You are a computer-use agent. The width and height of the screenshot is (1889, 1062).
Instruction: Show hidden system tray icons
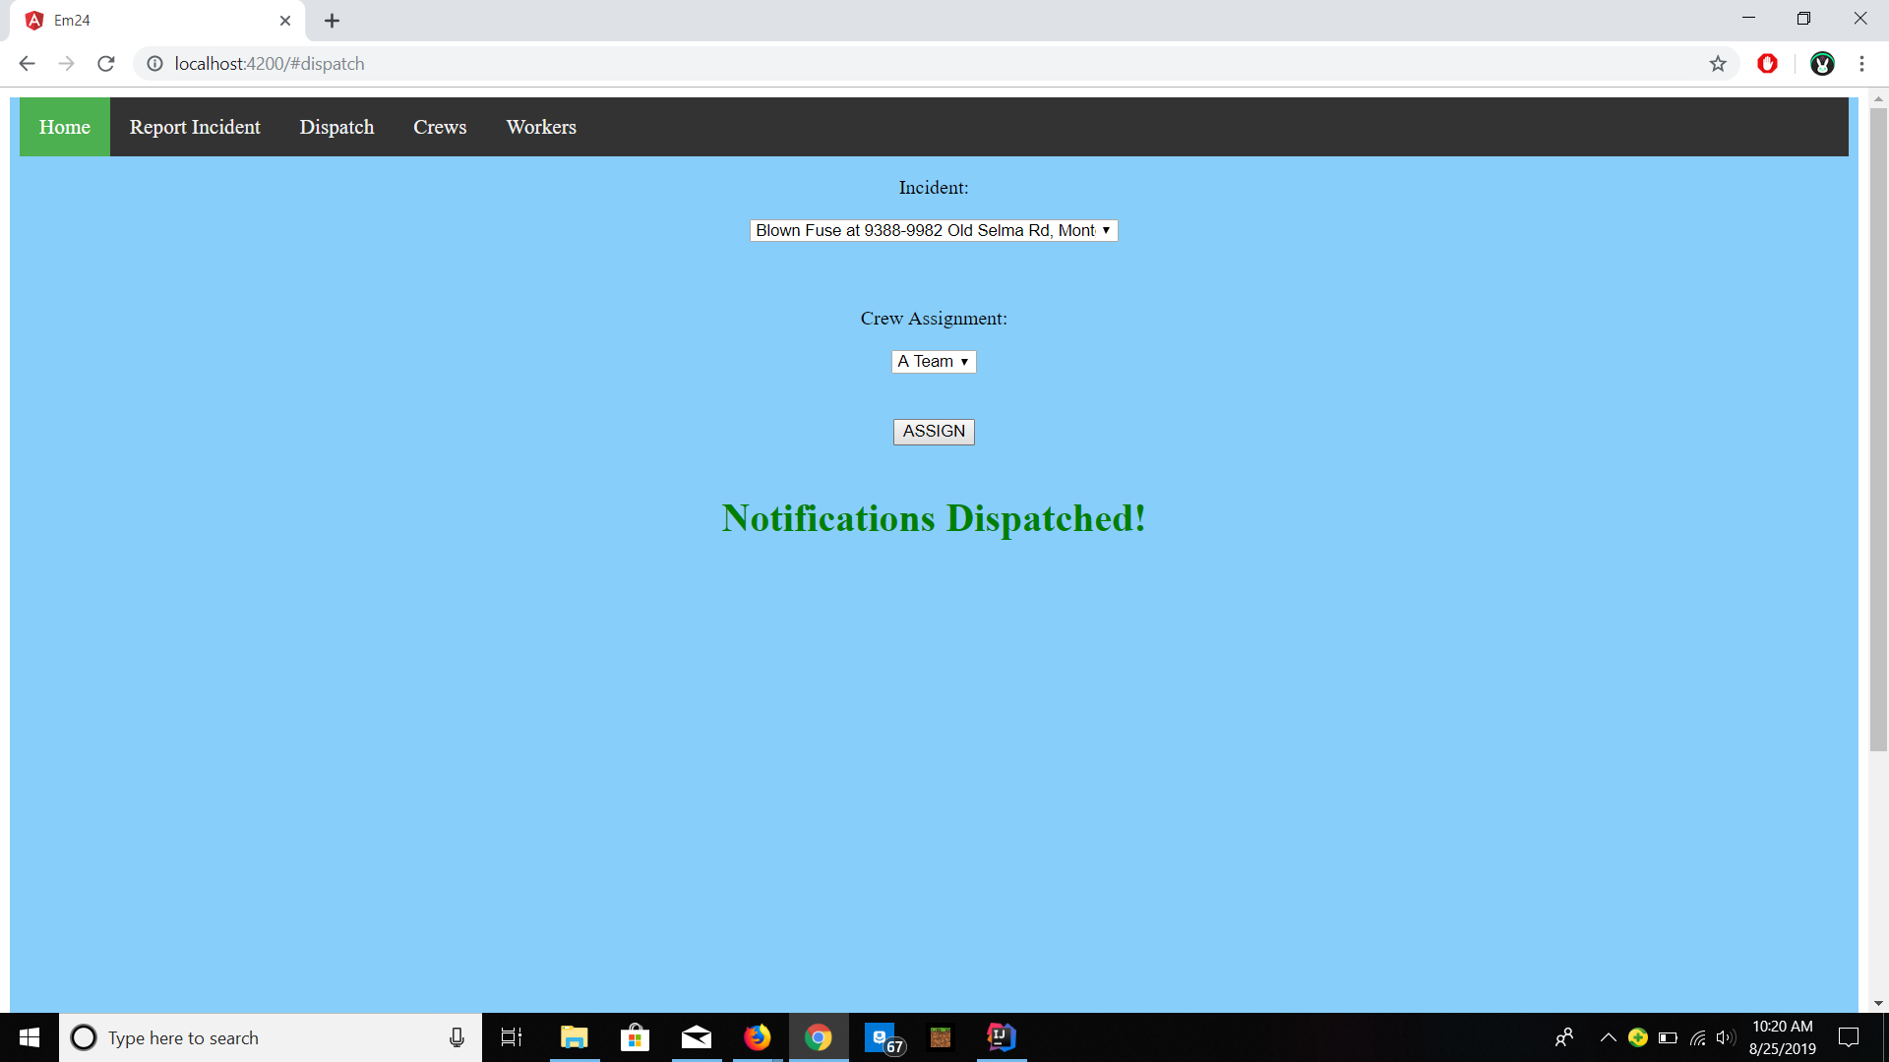tap(1608, 1037)
